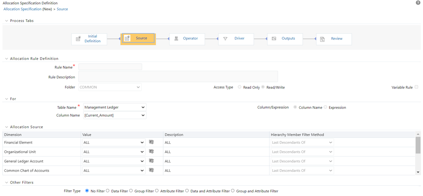Image resolution: width=423 pixels, height=196 pixels.
Task: Collapse the For section
Action: [6, 99]
